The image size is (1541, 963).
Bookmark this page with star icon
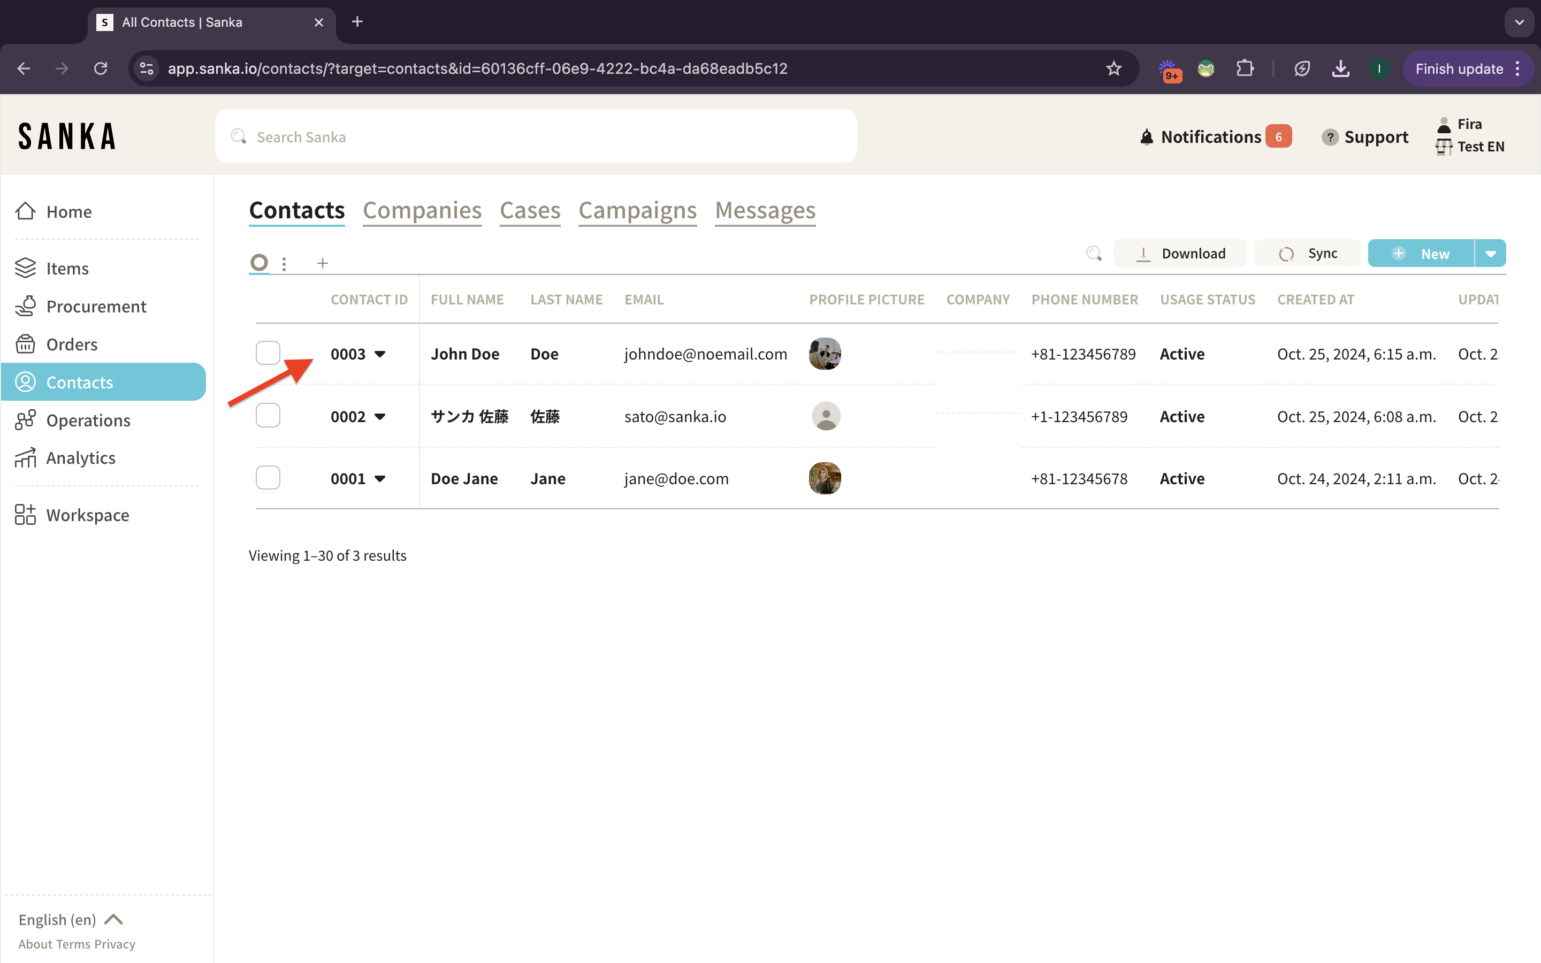[x=1113, y=69]
